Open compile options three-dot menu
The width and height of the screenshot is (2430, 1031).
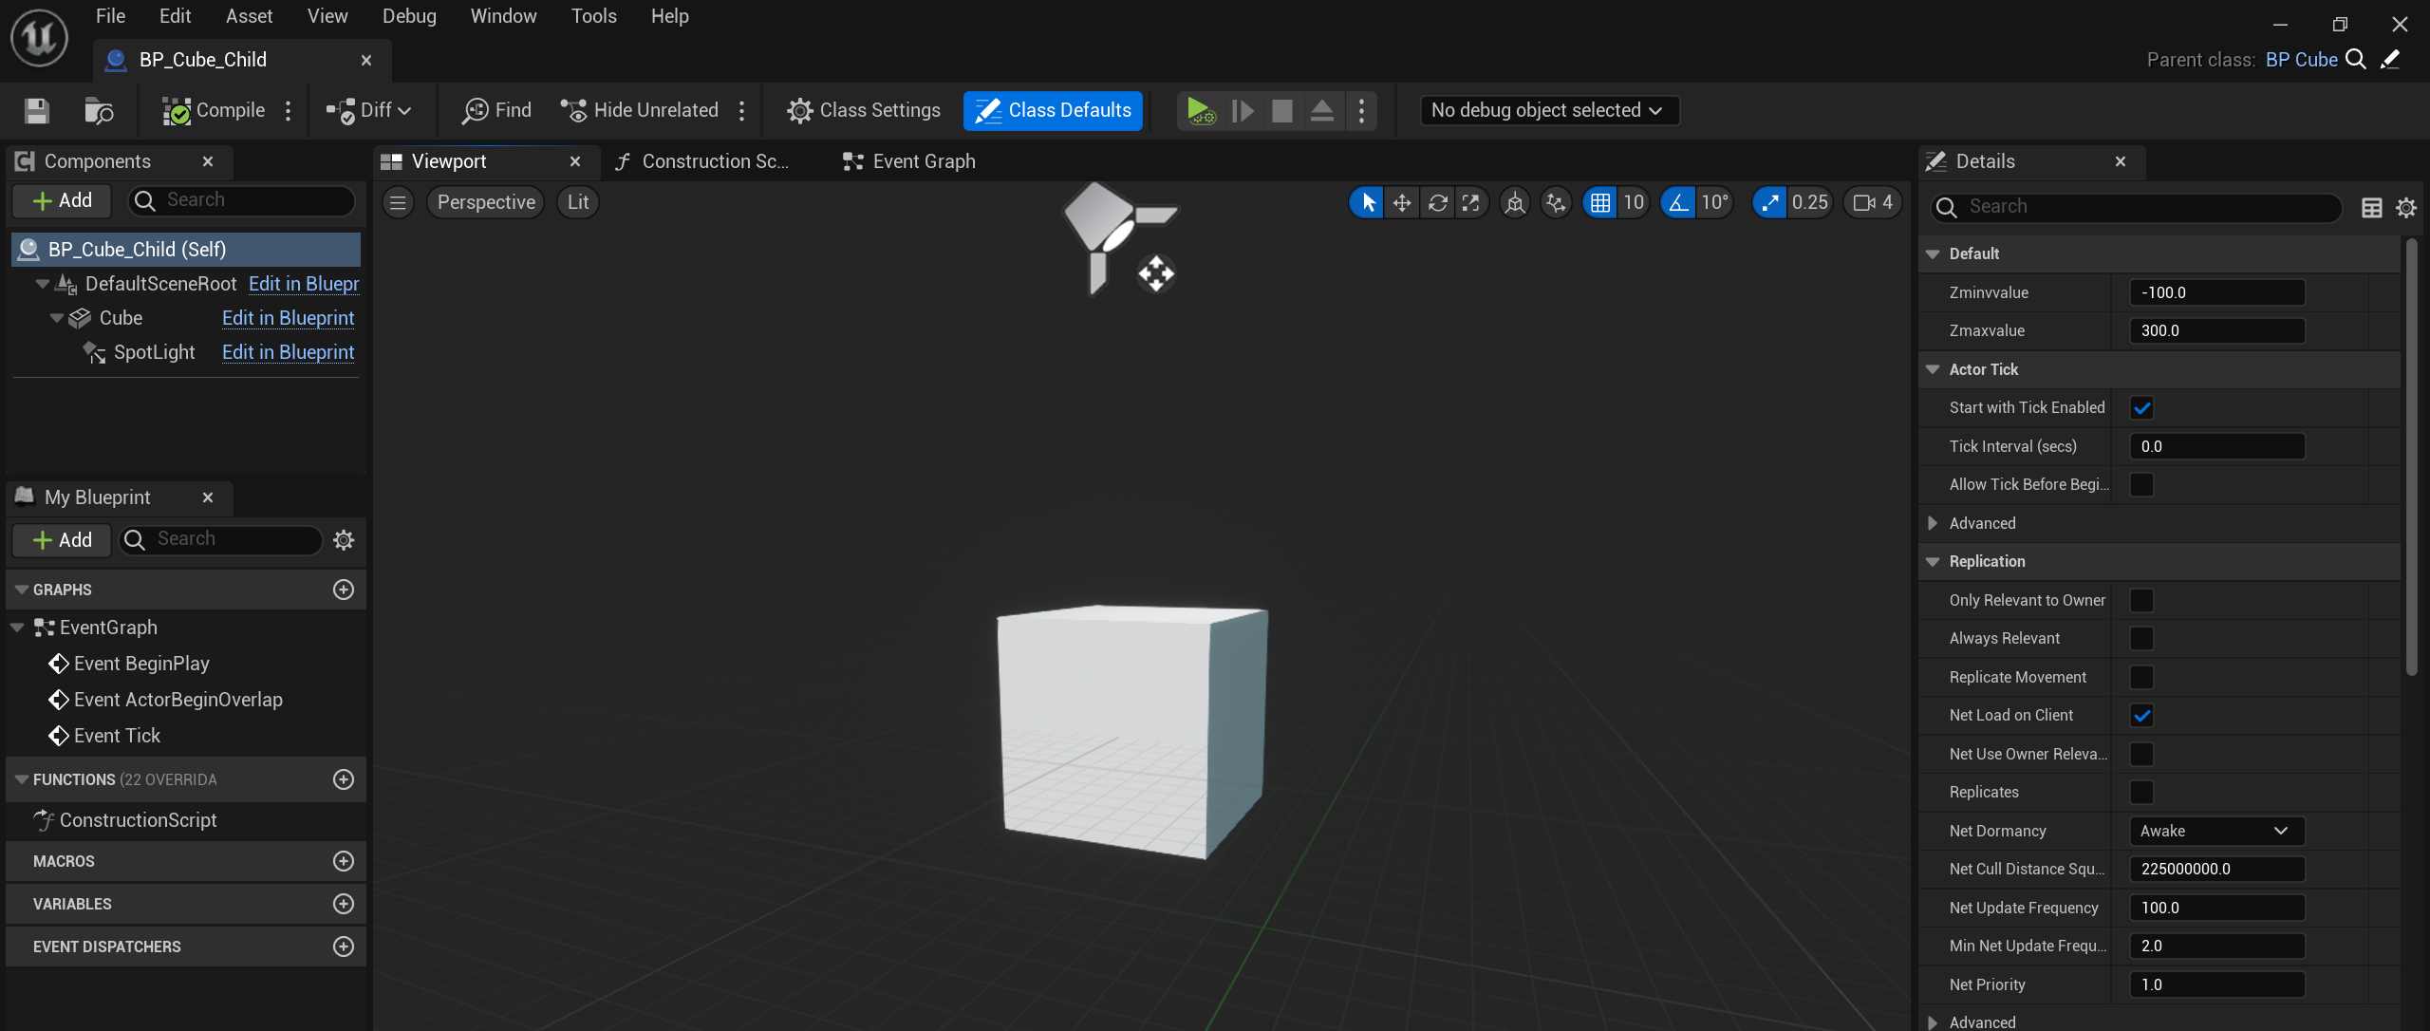pos(289,111)
